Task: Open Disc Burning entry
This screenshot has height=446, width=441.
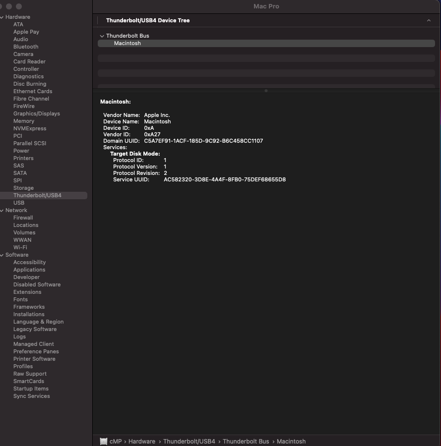Action: click(30, 84)
